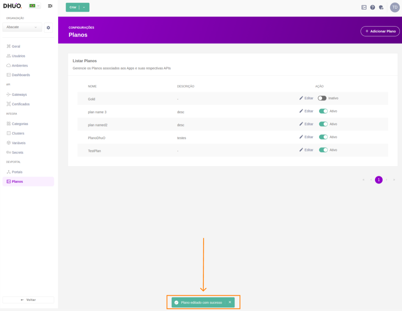Expand the Criar dropdown arrow

(84, 7)
